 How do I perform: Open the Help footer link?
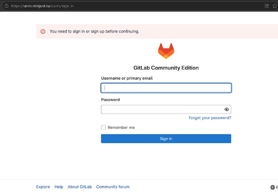click(59, 187)
